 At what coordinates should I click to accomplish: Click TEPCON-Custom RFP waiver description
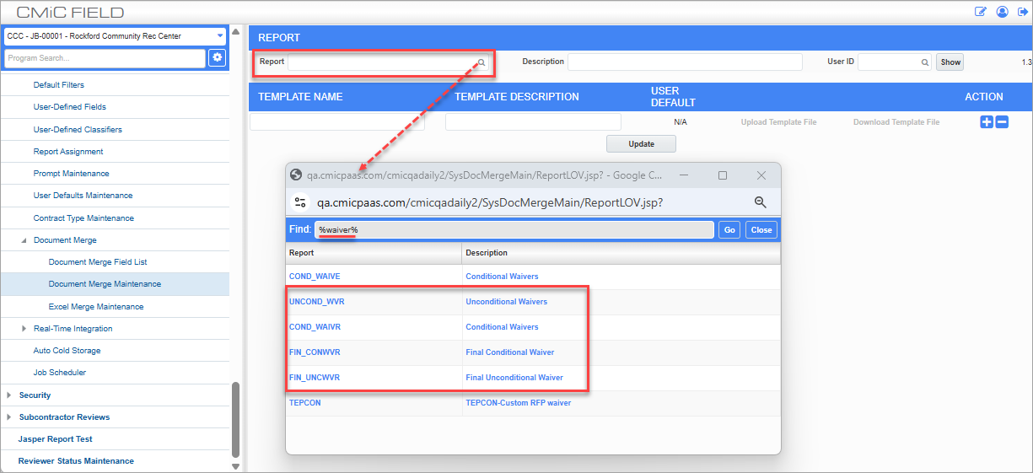pos(519,403)
